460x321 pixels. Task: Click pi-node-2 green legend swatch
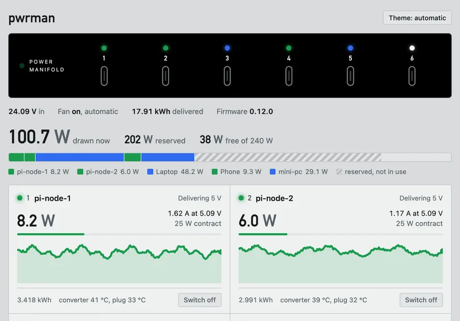[80, 171]
